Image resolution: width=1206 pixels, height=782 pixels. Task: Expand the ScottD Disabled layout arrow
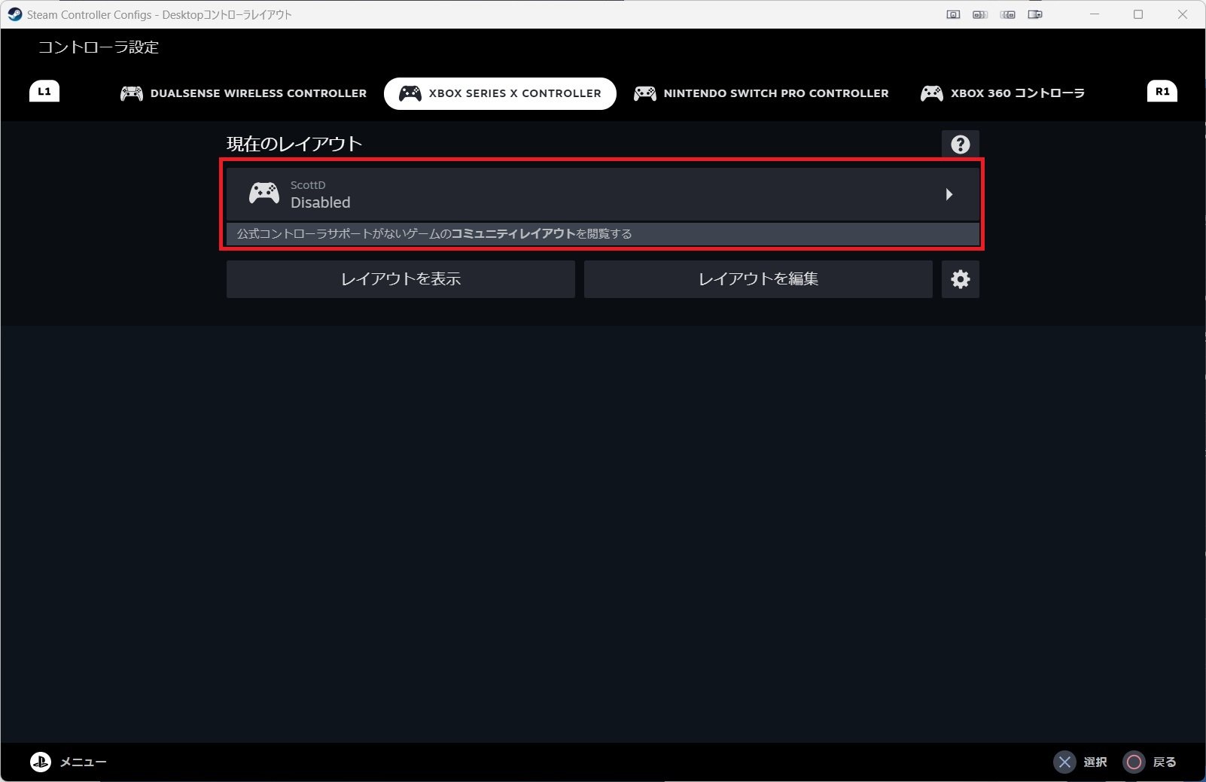[949, 195]
